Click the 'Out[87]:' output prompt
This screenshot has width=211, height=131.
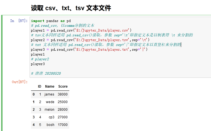(x=20, y=82)
